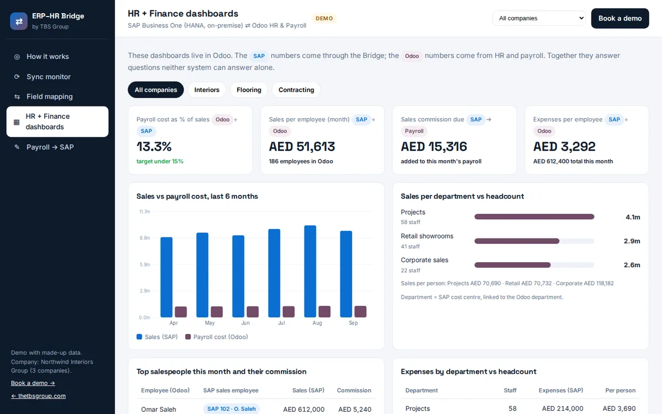Click "186 employees in Odoo" text
This screenshot has height=414, width=662.
coord(301,161)
